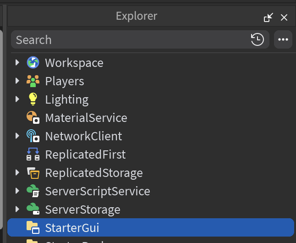Click the Explorer Search field

pos(128,40)
